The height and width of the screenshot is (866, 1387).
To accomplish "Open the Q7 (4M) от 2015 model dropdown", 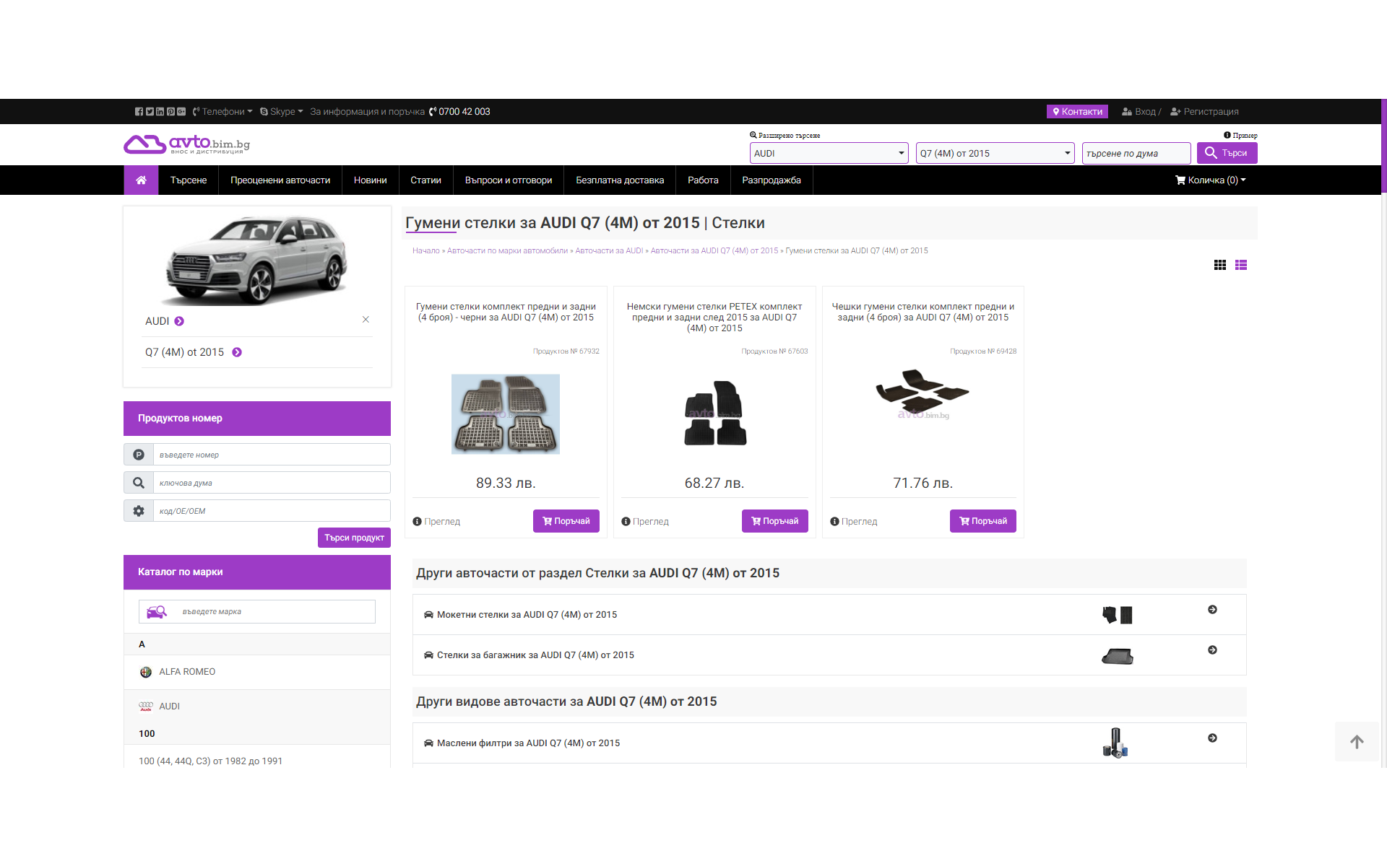I will [x=995, y=153].
